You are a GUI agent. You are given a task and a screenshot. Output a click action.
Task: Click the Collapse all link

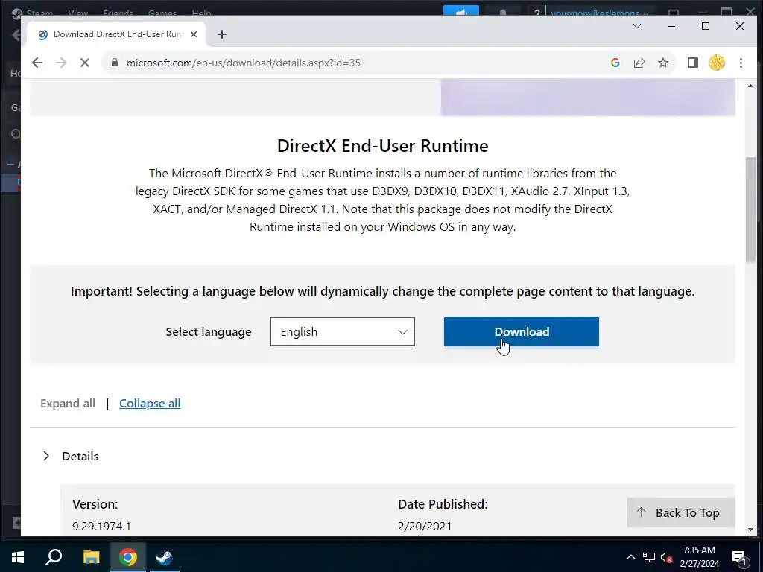click(x=150, y=404)
